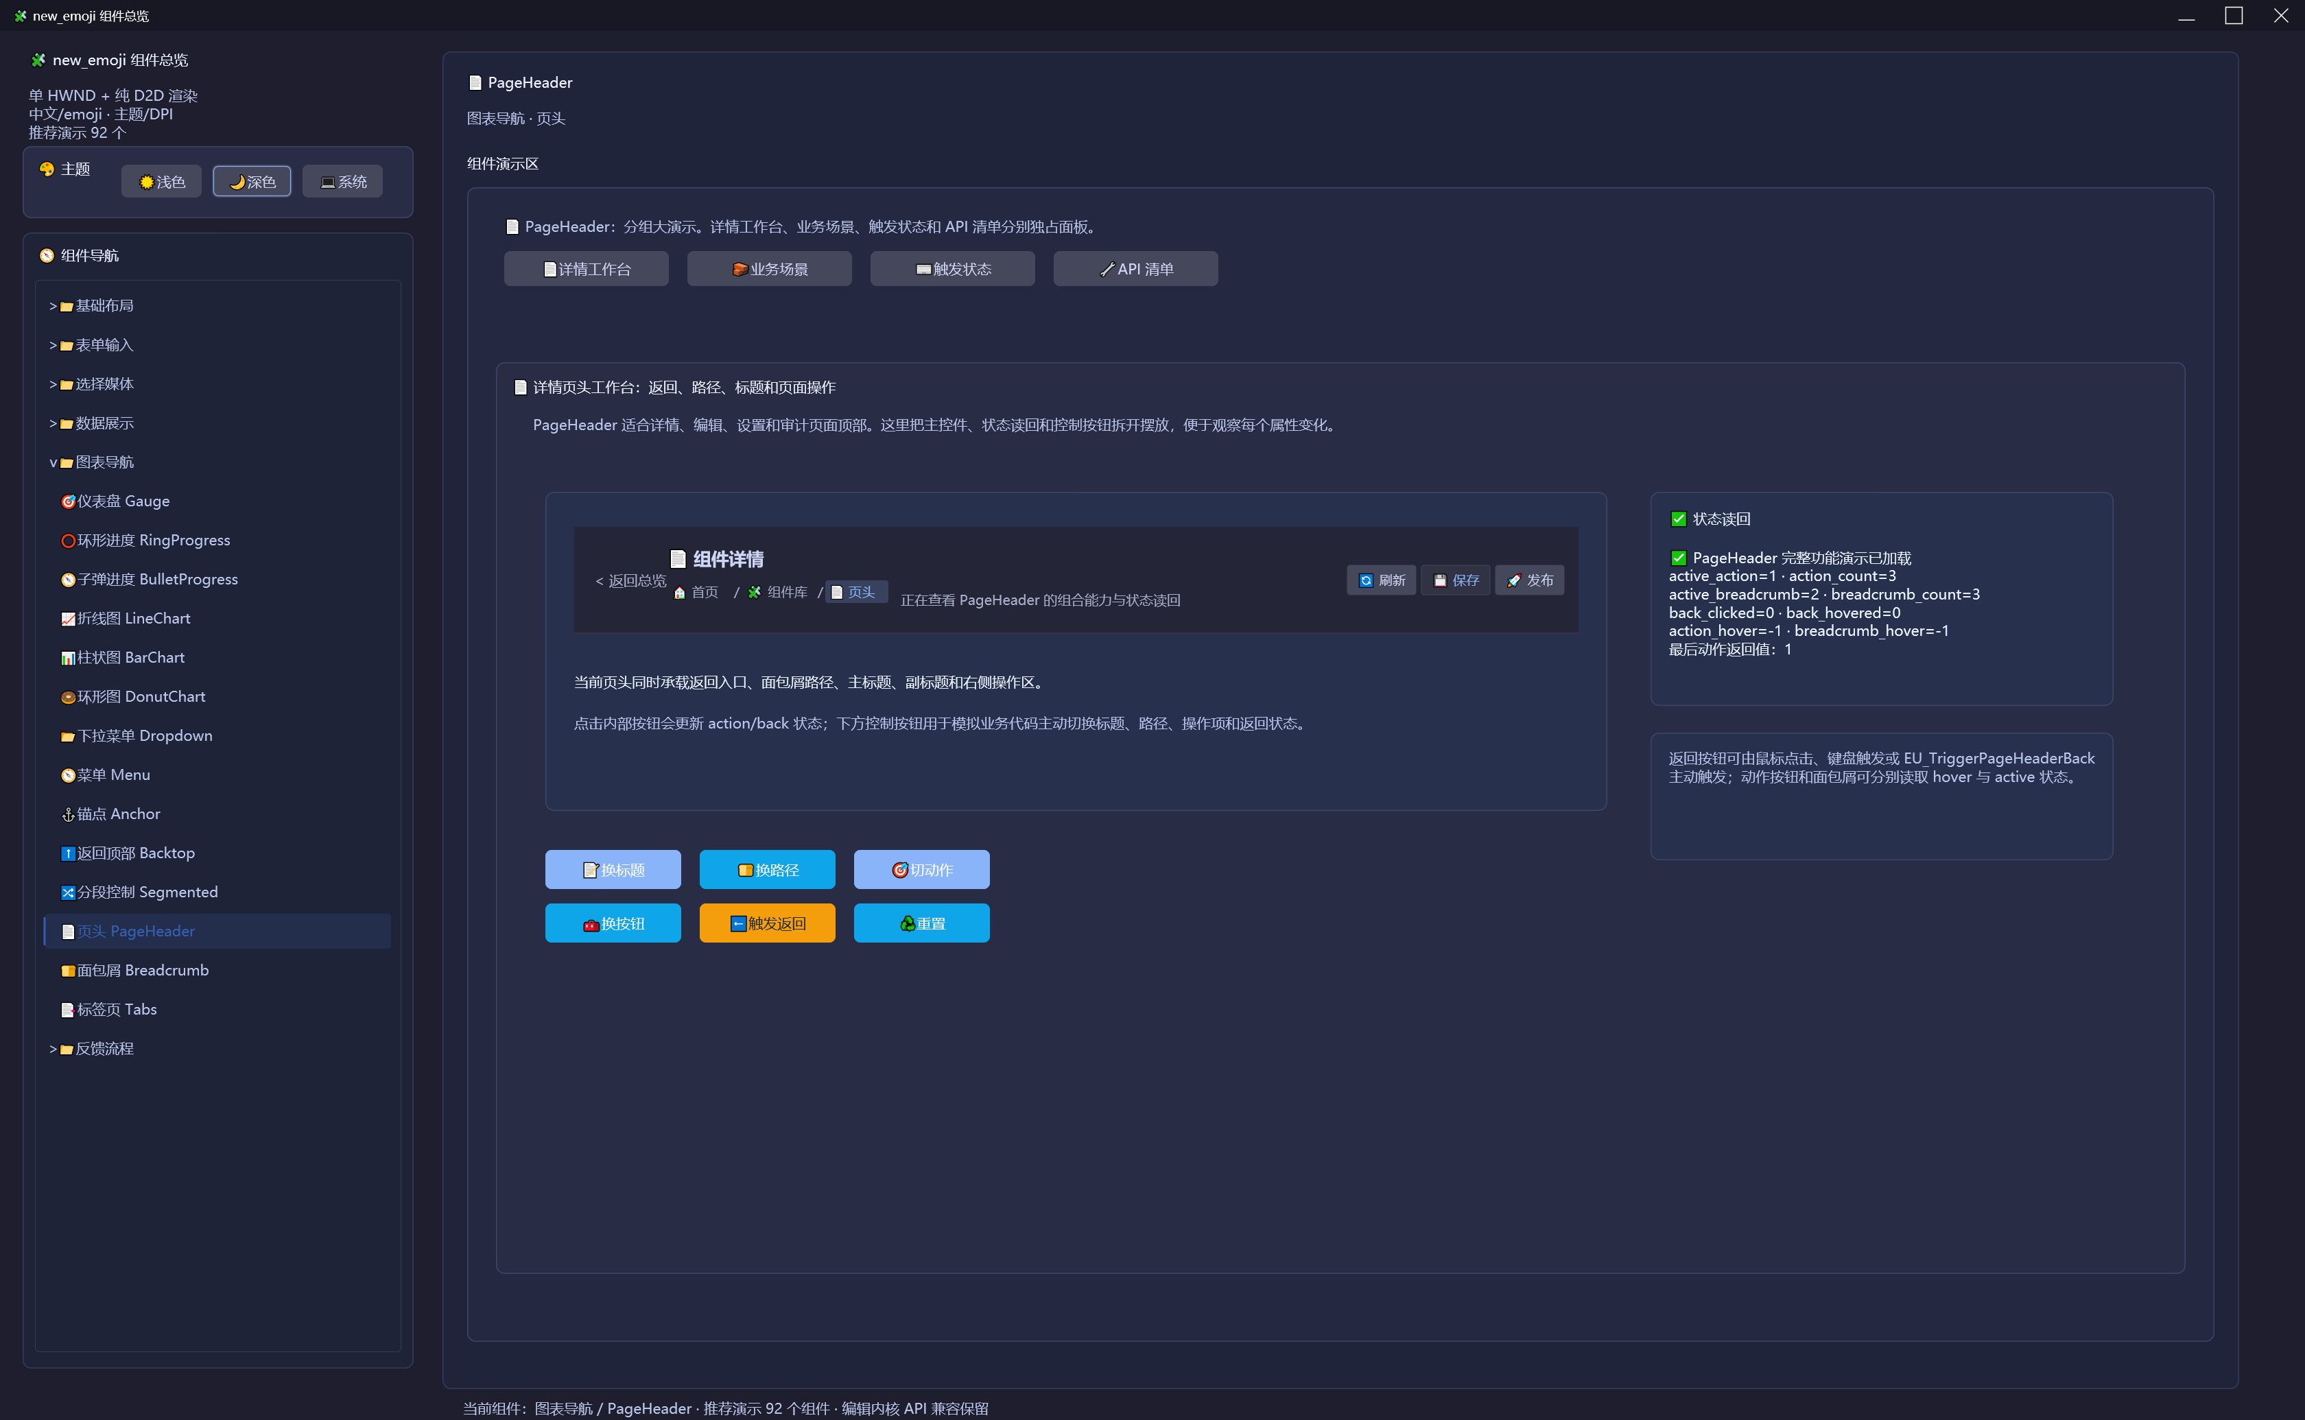Click the Tabs 标签页 page icon
This screenshot has height=1420, width=2305.
(x=68, y=1010)
